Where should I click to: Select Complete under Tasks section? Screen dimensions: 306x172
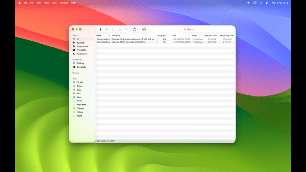(83, 50)
